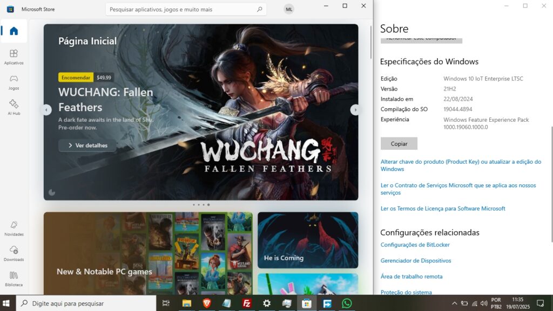
Task: Switch to Microsoft Store taskbar icon
Action: coord(307,303)
